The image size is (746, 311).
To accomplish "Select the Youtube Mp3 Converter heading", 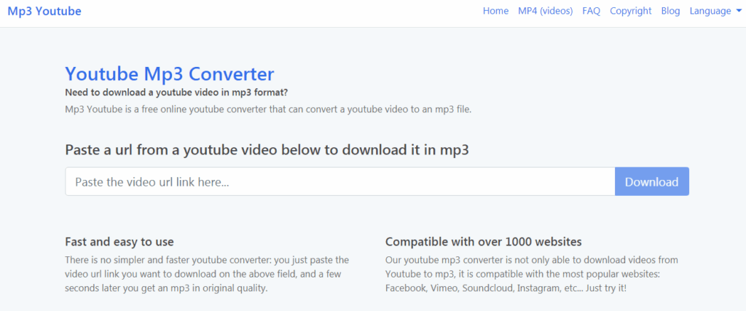I will pos(169,74).
